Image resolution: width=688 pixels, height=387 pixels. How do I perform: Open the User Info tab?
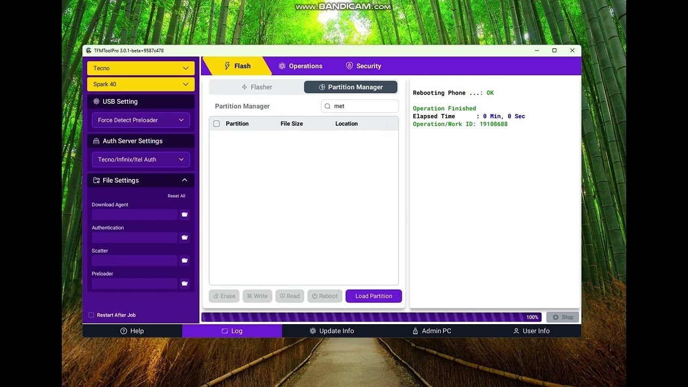tap(531, 331)
